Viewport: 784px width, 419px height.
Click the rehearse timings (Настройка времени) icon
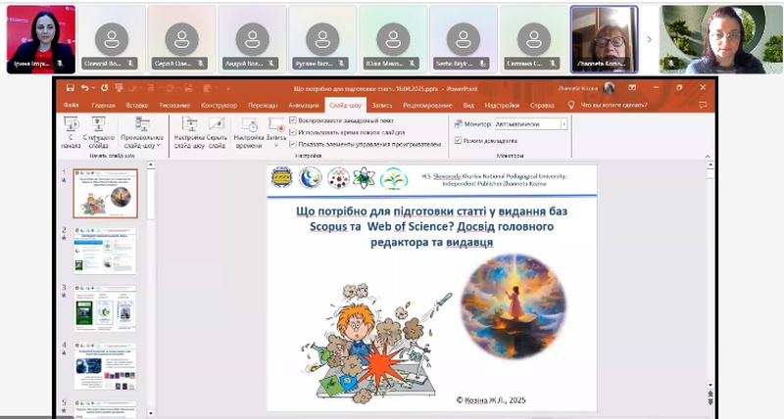click(249, 128)
